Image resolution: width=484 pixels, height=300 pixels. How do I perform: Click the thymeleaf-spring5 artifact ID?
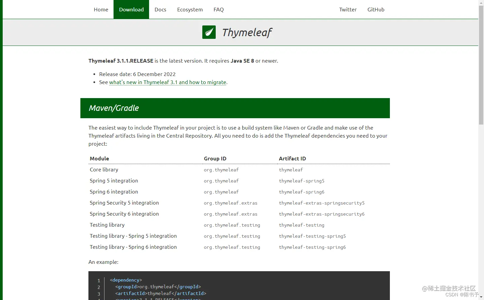click(x=301, y=181)
